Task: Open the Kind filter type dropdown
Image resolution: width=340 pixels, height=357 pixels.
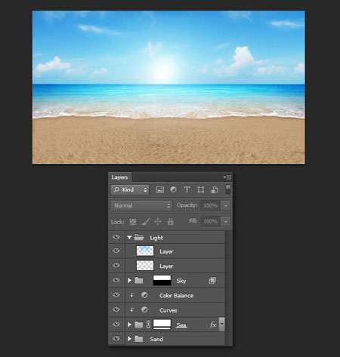Action: click(x=130, y=189)
